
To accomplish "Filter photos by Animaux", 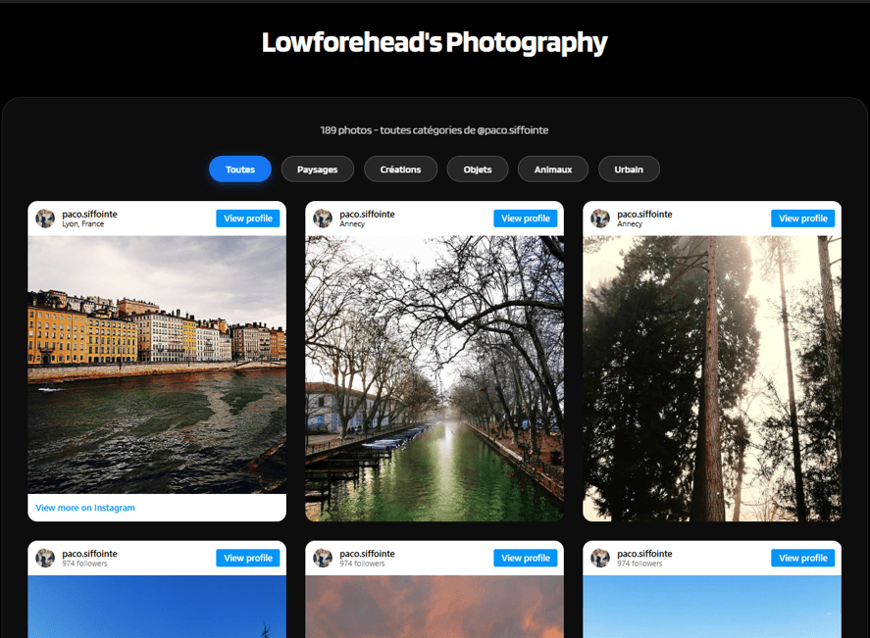I will [552, 169].
